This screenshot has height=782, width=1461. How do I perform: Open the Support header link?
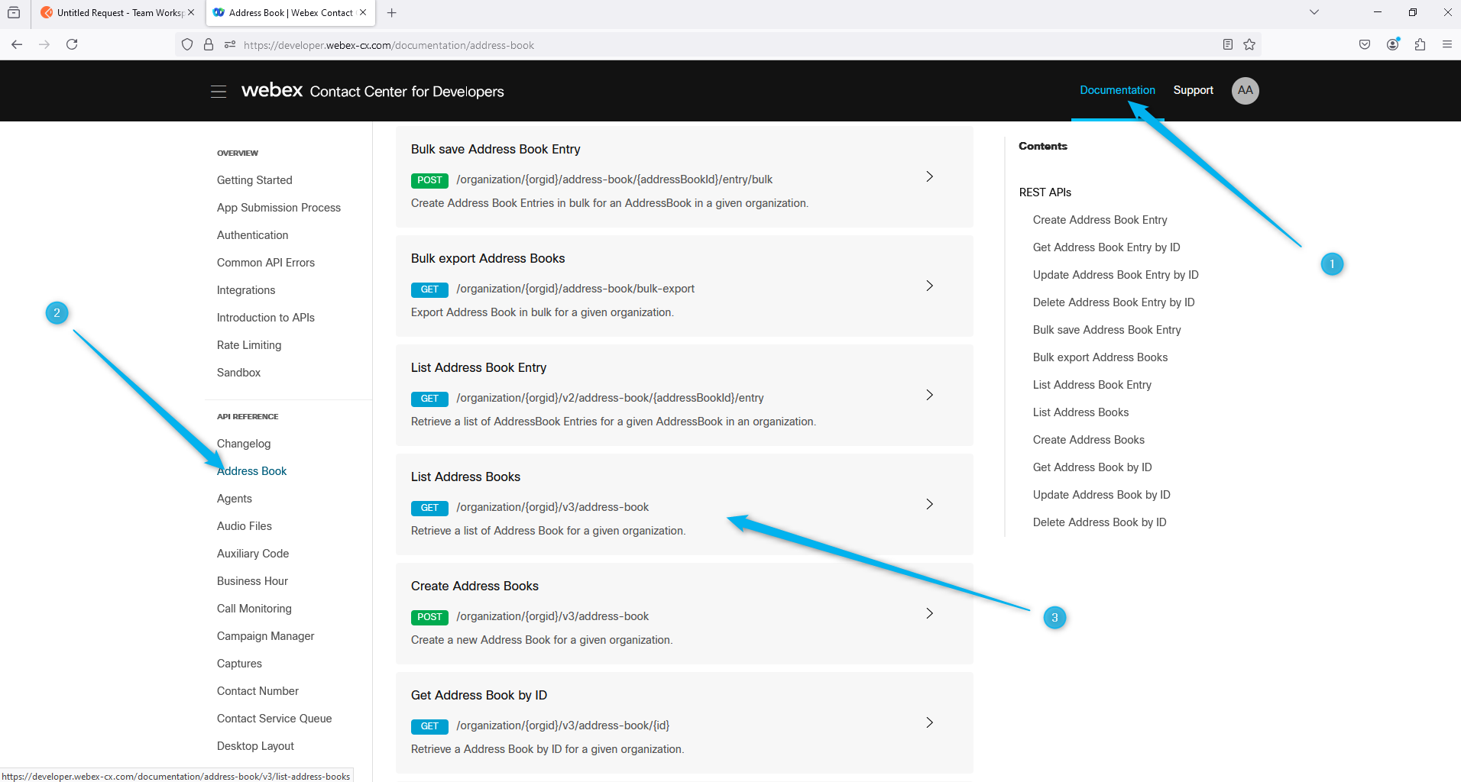pos(1193,90)
